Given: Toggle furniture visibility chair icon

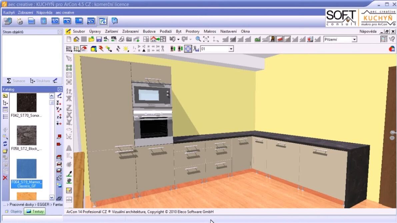Looking at the screenshot, I should tap(273, 39).
